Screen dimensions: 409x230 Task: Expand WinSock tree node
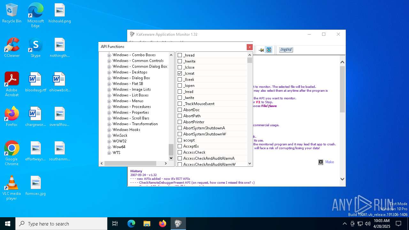tap(109, 135)
